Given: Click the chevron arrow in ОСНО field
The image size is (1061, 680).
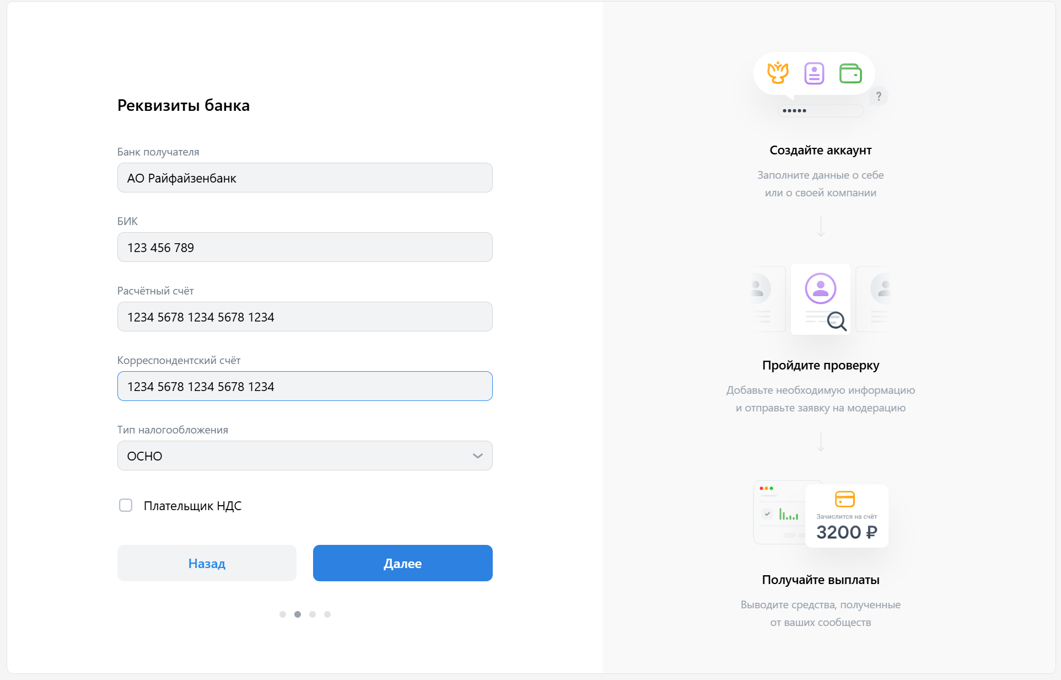Looking at the screenshot, I should pyautogui.click(x=477, y=456).
